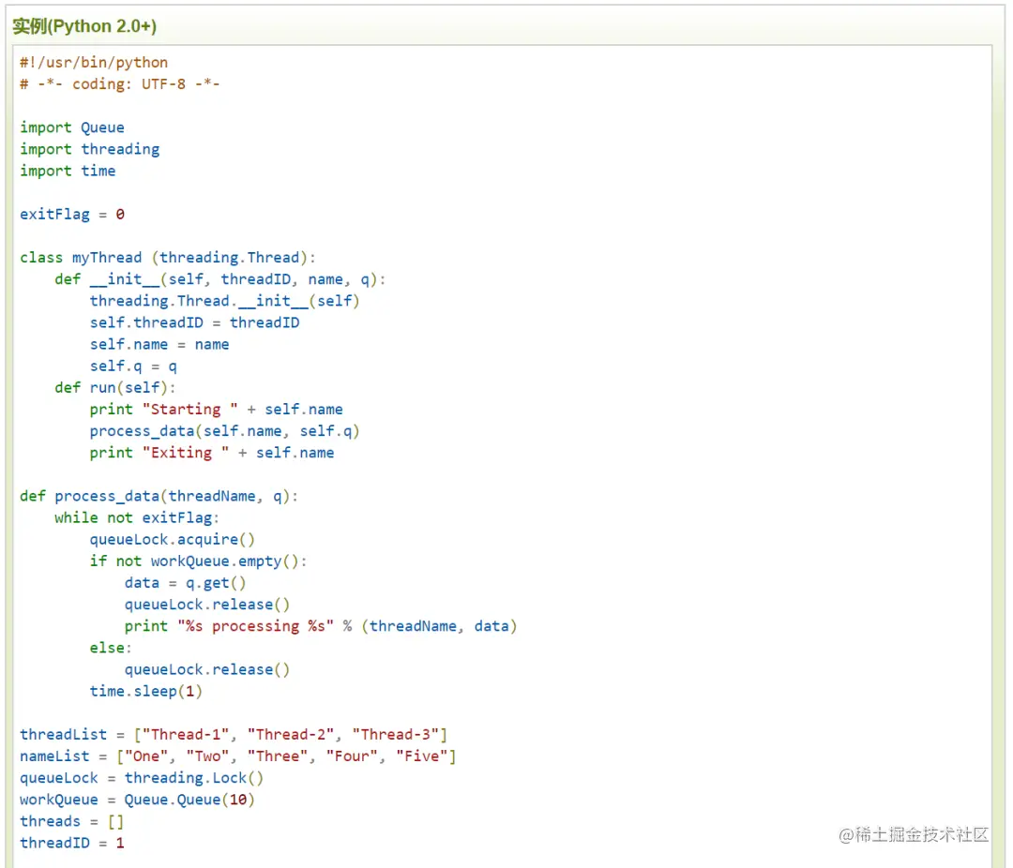The height and width of the screenshot is (868, 1013).
Task: Click the 'workQueue = Queue.Queue(10)' line
Action: 137,800
